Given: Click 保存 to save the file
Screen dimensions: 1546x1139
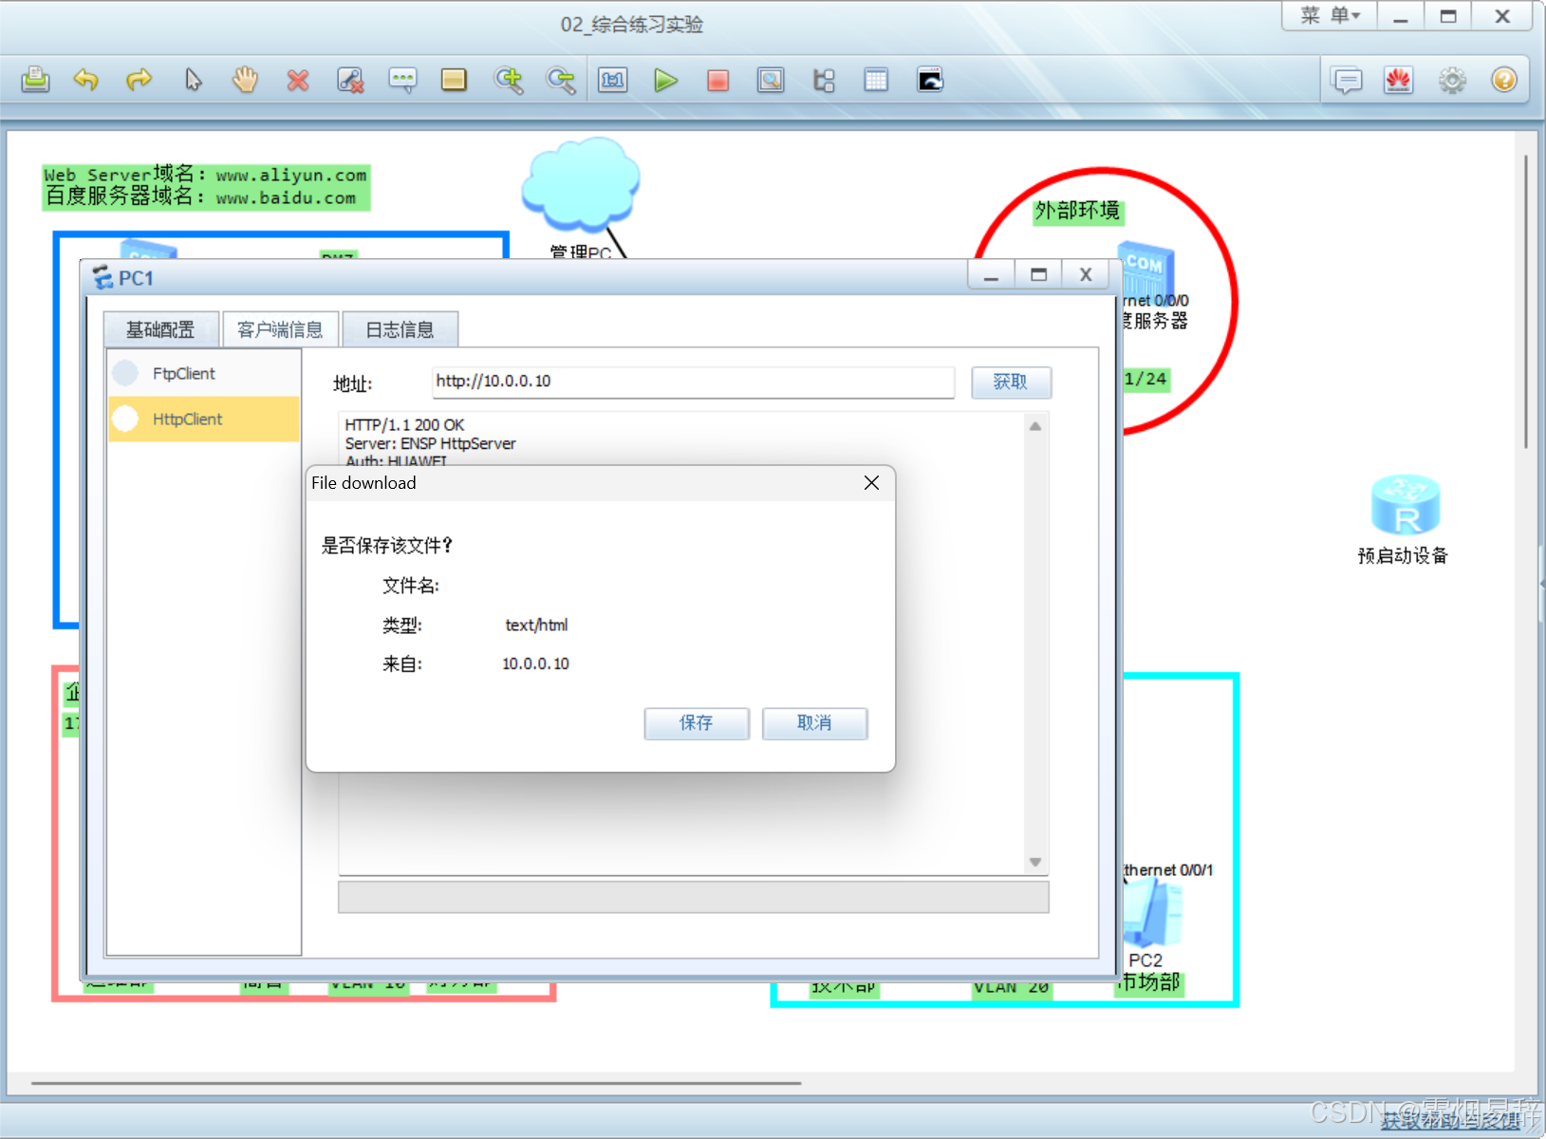Looking at the screenshot, I should pos(696,723).
